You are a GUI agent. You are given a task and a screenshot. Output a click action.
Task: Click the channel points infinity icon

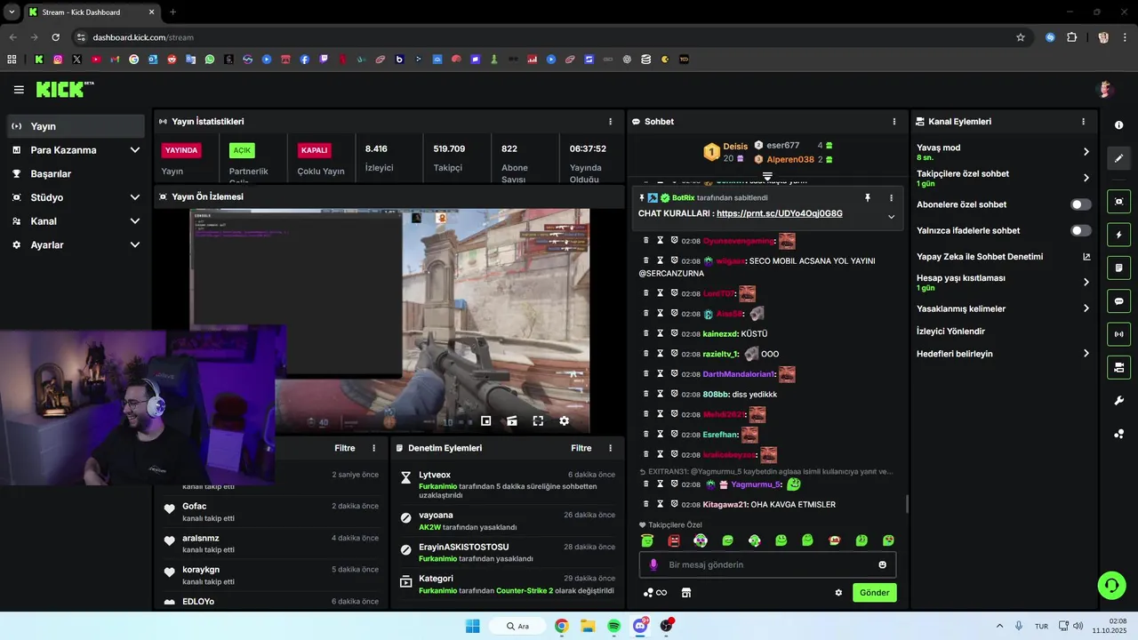coord(655,593)
